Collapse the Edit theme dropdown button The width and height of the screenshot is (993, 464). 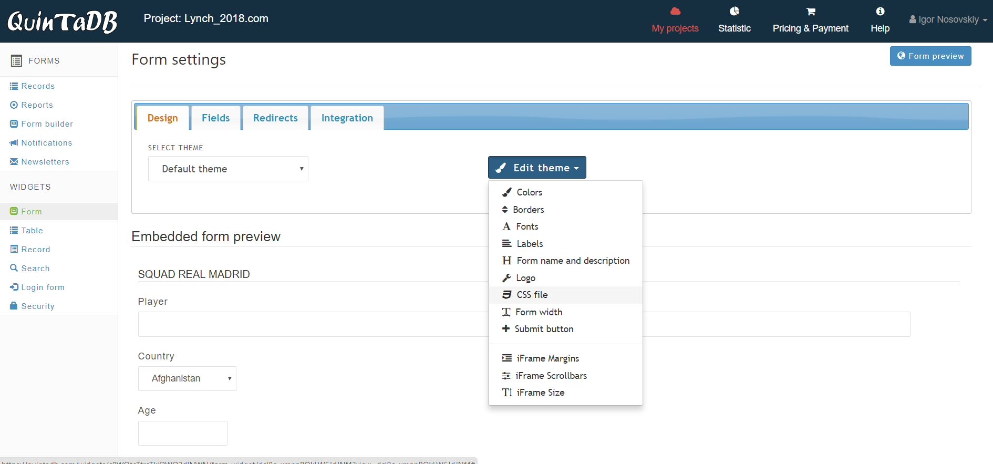pyautogui.click(x=536, y=168)
